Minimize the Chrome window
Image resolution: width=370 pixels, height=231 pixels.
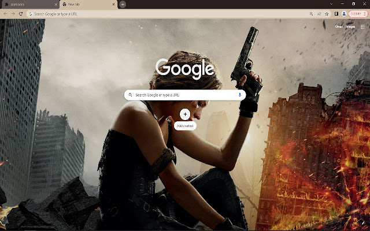pos(342,4)
